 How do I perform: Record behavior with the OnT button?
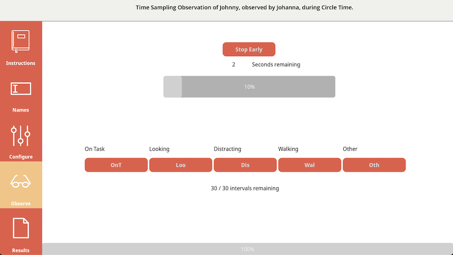point(116,165)
